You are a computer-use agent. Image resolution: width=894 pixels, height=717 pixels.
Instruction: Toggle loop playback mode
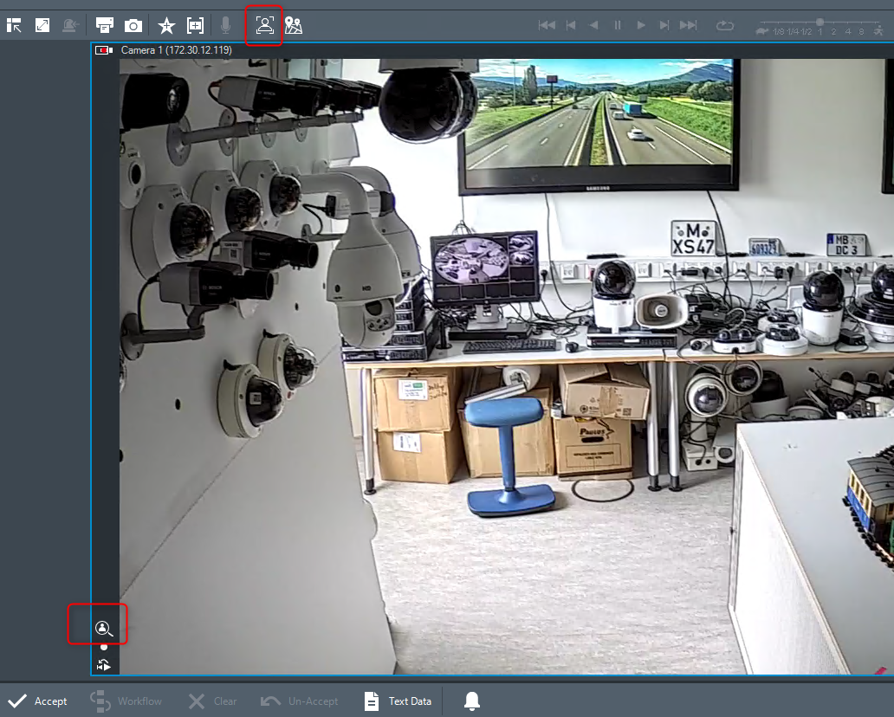tap(725, 26)
